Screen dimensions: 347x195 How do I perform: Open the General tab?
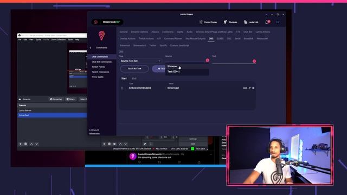coord(124,32)
